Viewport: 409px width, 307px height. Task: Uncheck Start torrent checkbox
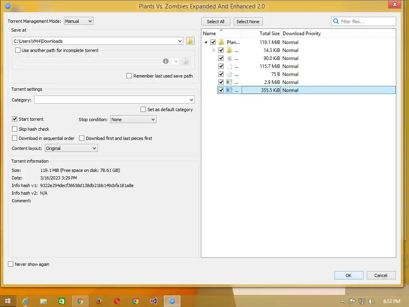(x=15, y=119)
